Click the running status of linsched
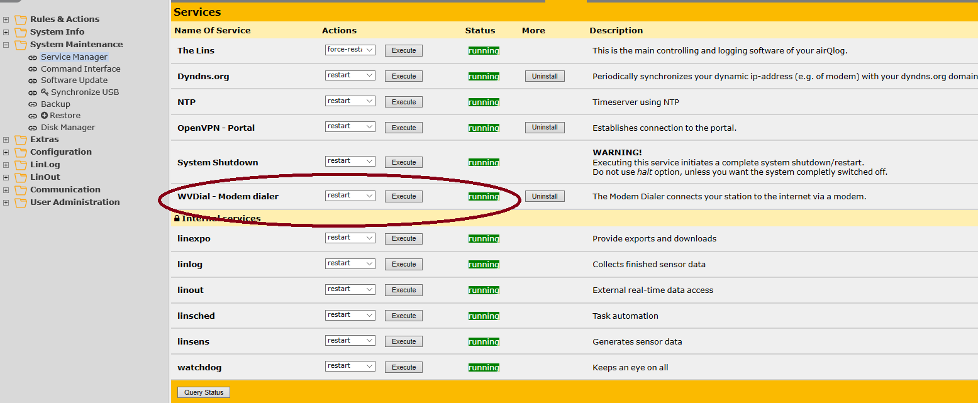 click(x=484, y=316)
